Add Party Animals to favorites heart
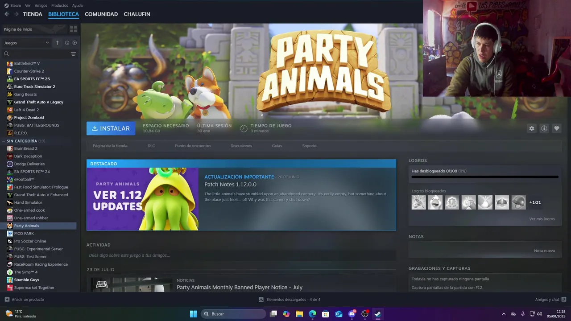Viewport: 571px width, 321px height. 556,128
